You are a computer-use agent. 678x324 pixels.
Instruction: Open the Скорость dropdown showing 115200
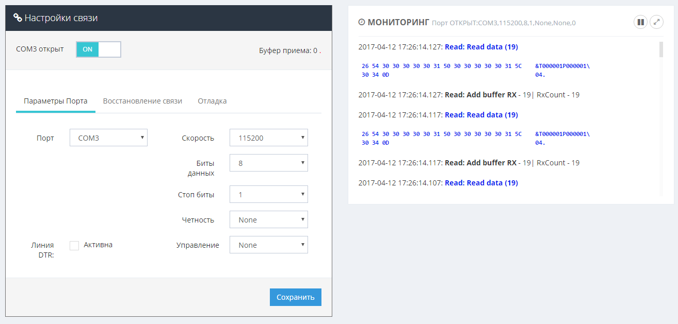click(x=268, y=138)
